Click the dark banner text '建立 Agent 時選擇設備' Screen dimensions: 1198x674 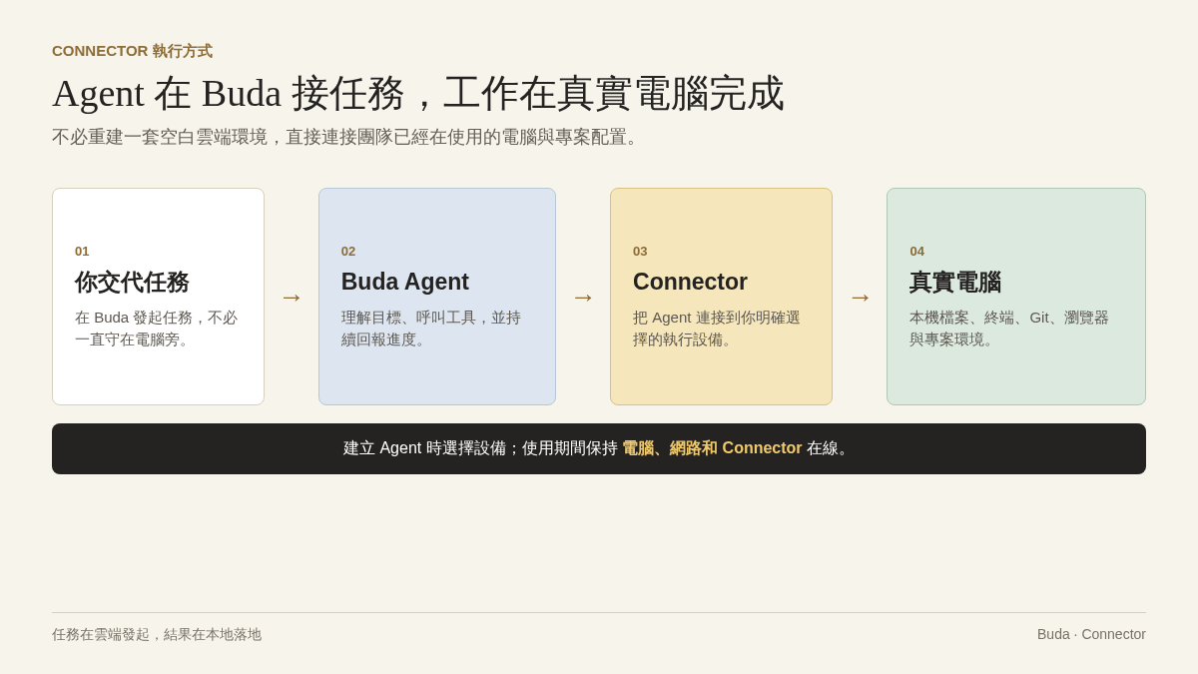[424, 448]
